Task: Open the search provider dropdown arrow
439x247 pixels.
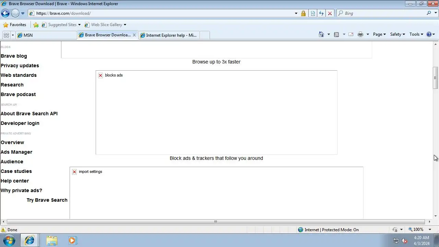Action: click(x=436, y=13)
